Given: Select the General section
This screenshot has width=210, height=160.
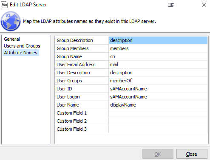Looking at the screenshot, I should coord(12,39).
